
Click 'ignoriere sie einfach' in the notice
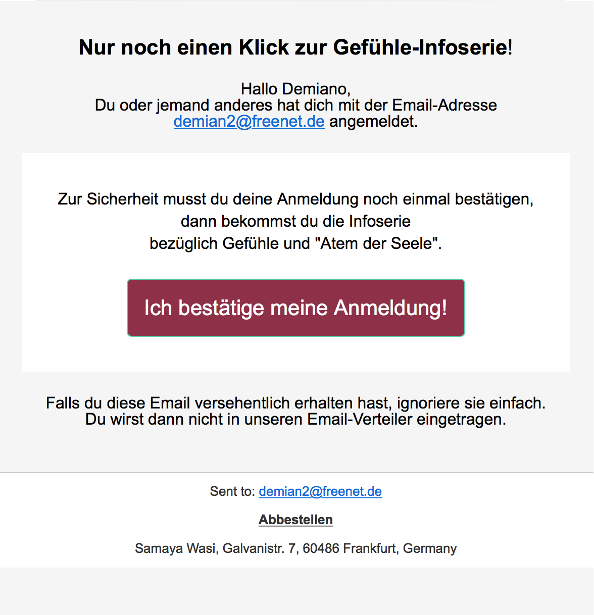pyautogui.click(x=471, y=403)
